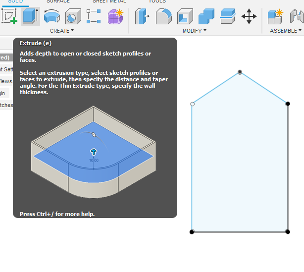
Task: Click the bottom-right sketch point
Action: [288, 232]
